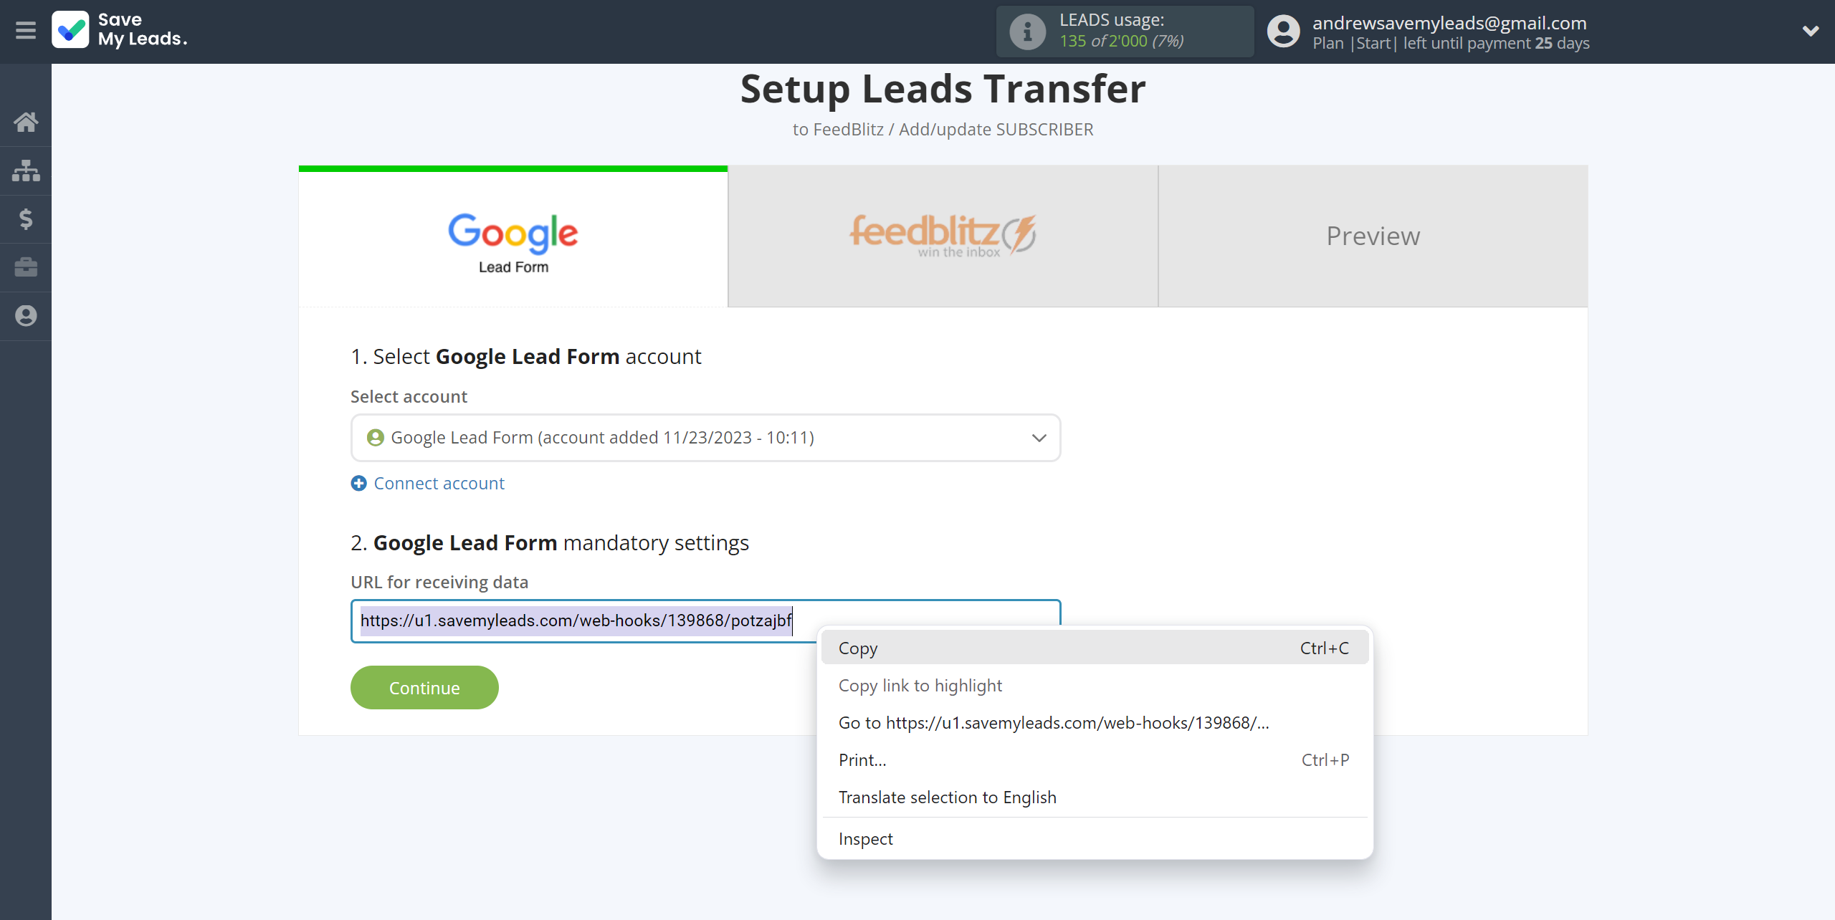Click the hamburger menu icon top left
1835x920 pixels.
[x=26, y=31]
